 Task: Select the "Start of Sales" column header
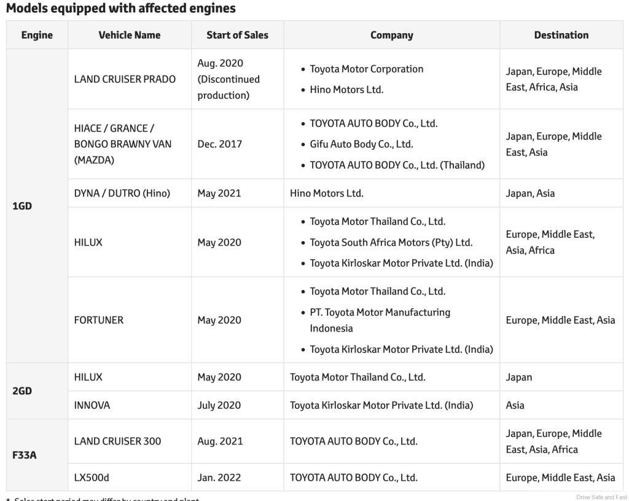(x=237, y=35)
